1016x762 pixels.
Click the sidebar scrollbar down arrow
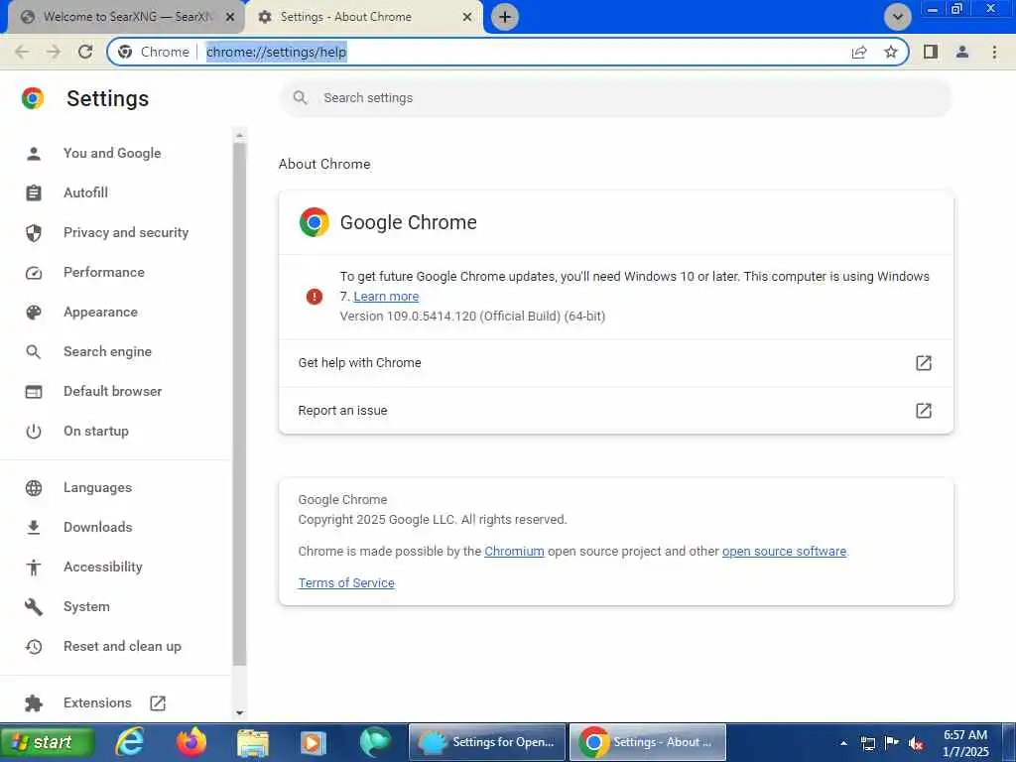tap(240, 712)
